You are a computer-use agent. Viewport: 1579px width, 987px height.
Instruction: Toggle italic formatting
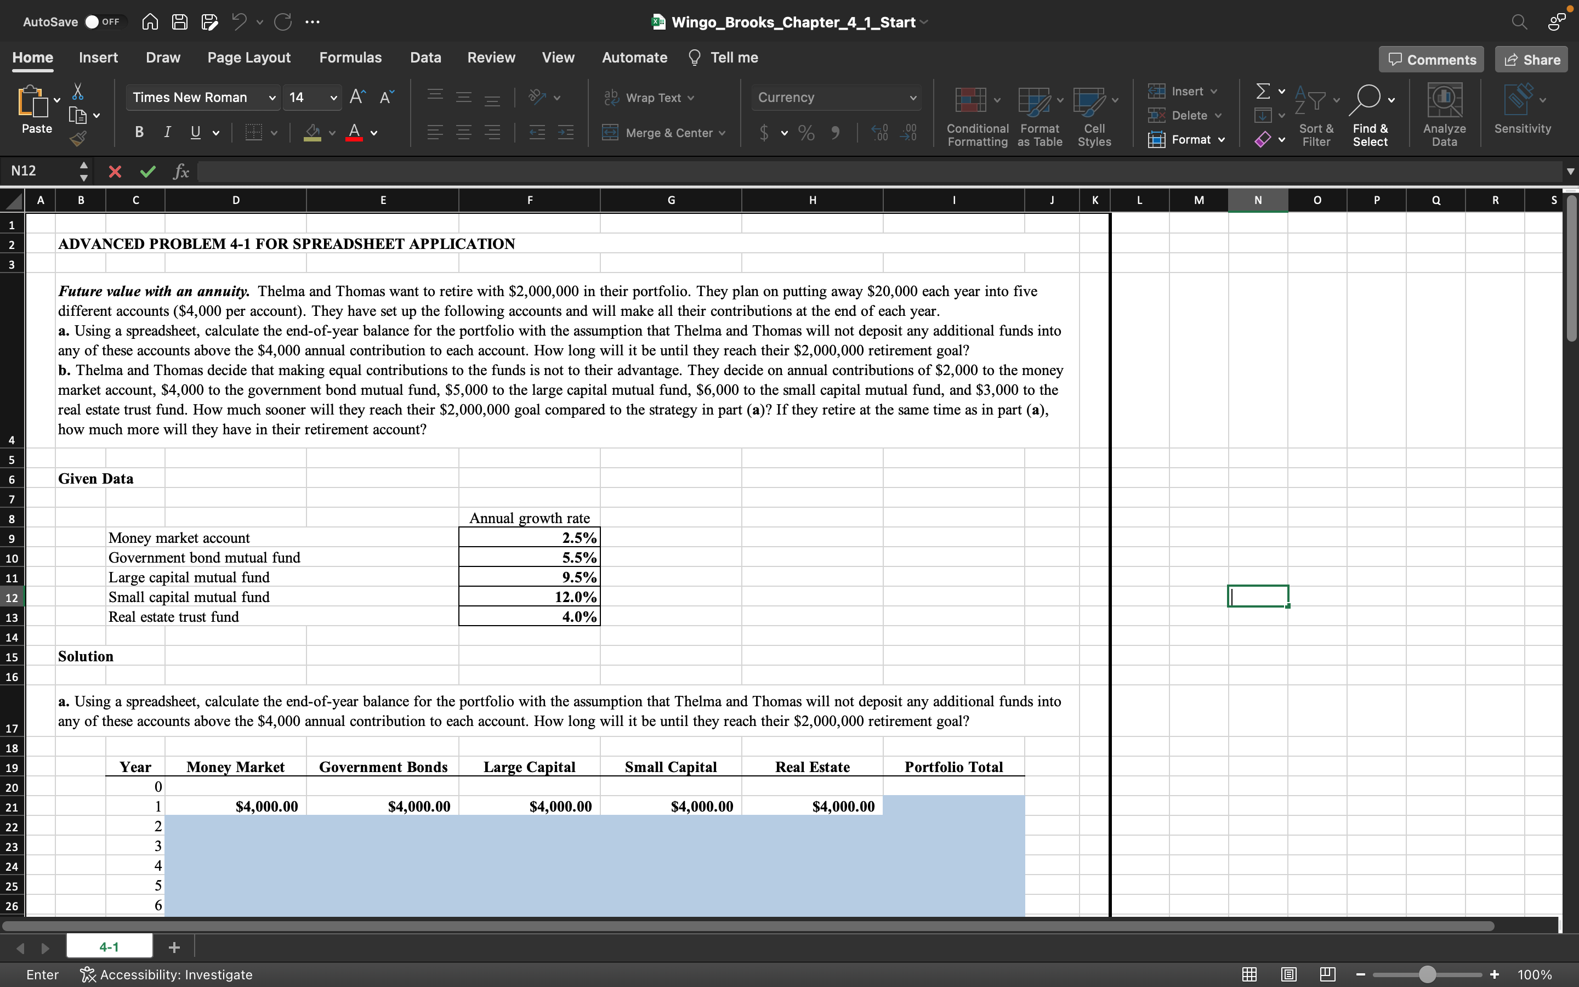[x=167, y=133]
